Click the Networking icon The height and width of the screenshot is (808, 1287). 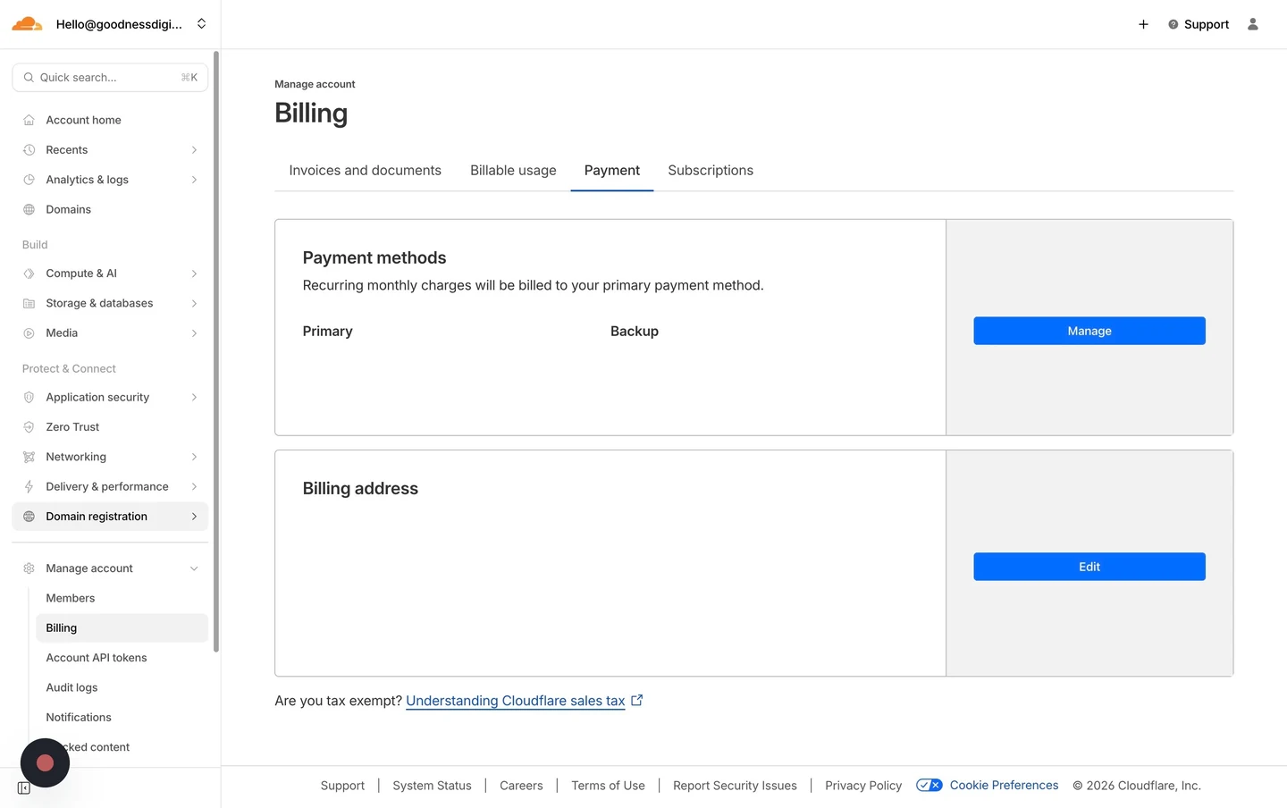click(x=29, y=457)
